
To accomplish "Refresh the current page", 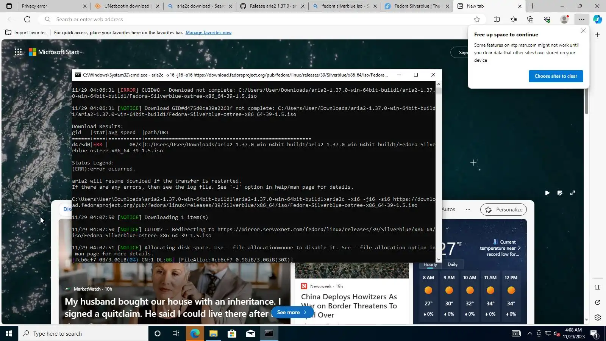I will click(27, 19).
